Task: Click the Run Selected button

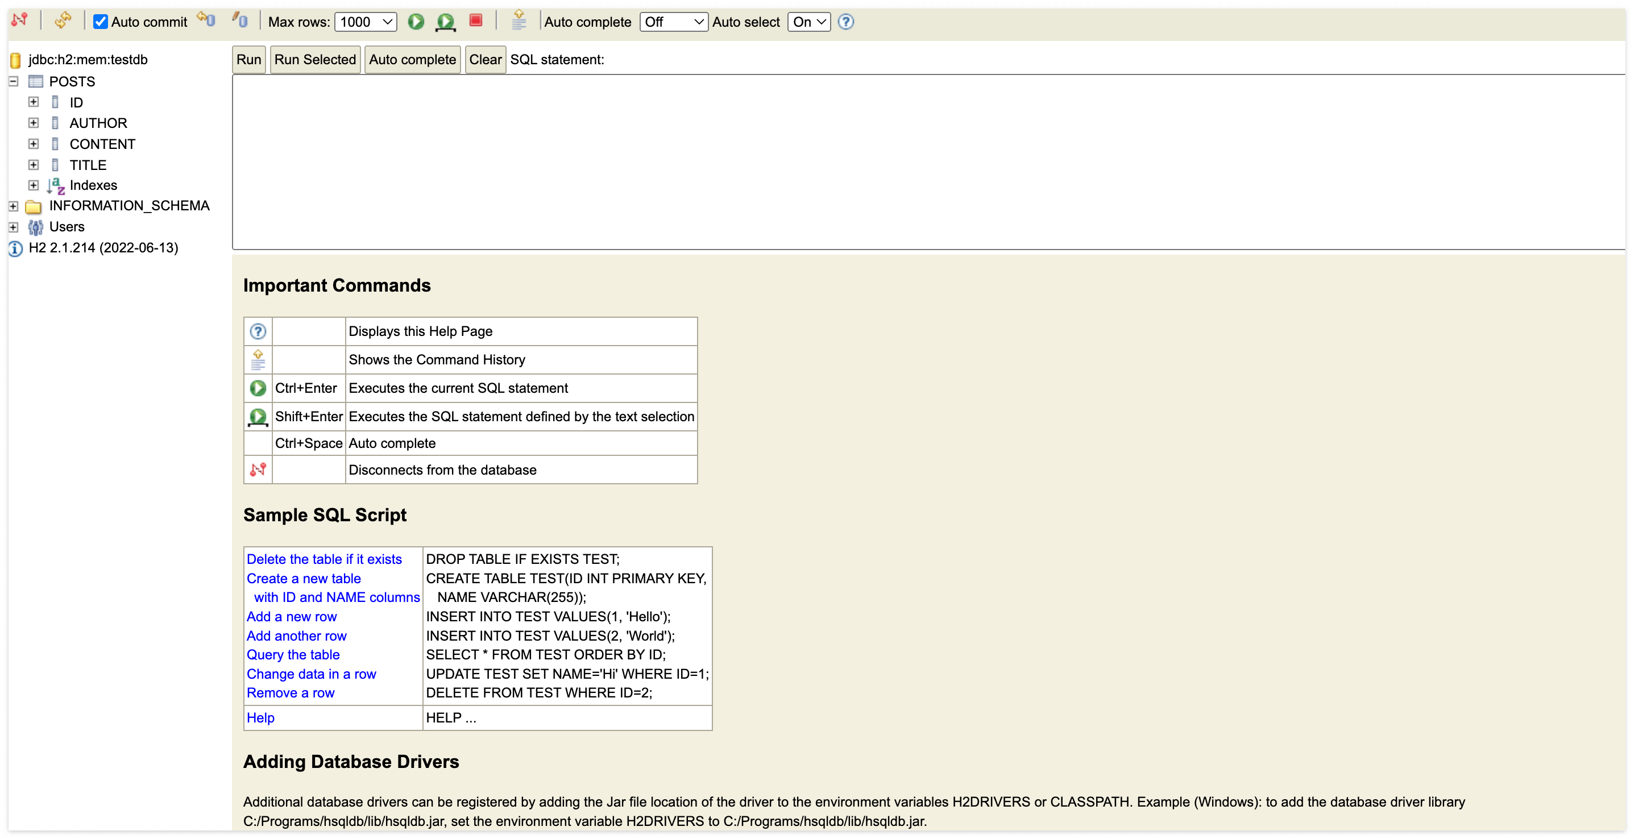Action: click(314, 60)
